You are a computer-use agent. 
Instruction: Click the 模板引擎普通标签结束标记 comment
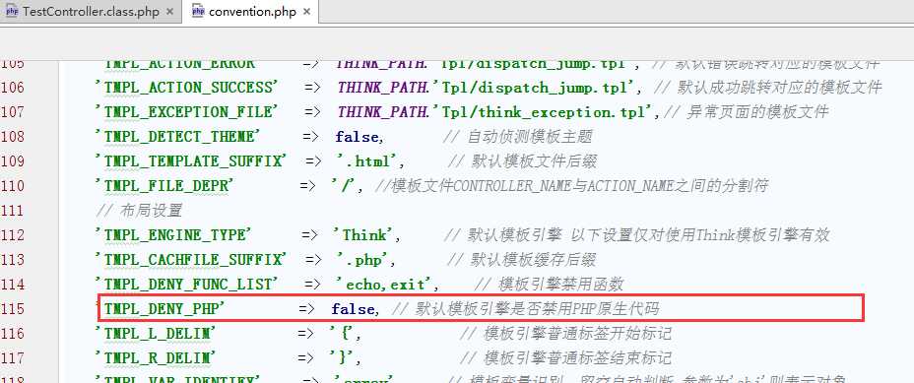click(565, 358)
